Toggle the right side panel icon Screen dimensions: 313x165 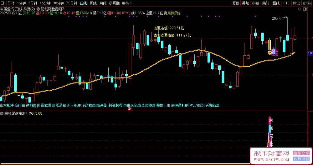305,9
